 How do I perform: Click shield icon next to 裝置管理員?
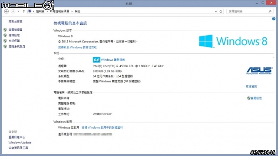coord(5,30)
